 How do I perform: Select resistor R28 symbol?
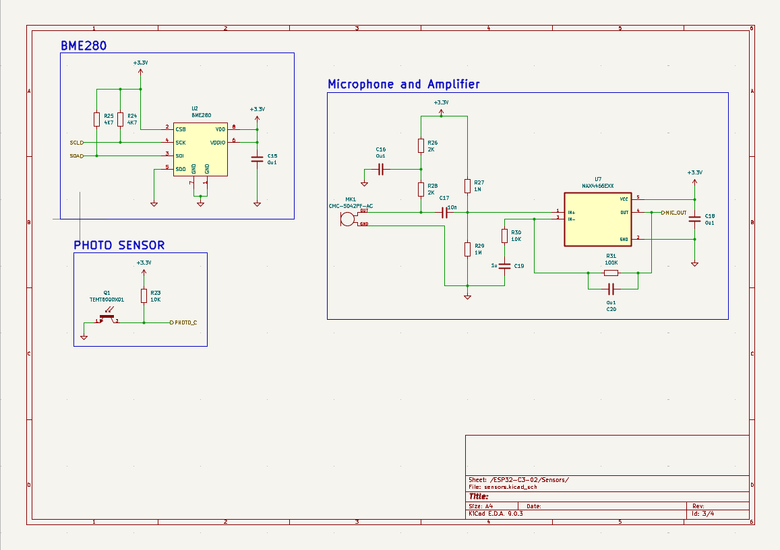pos(421,189)
